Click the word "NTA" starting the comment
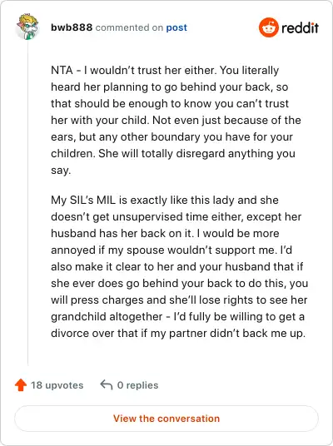 (x=62, y=70)
